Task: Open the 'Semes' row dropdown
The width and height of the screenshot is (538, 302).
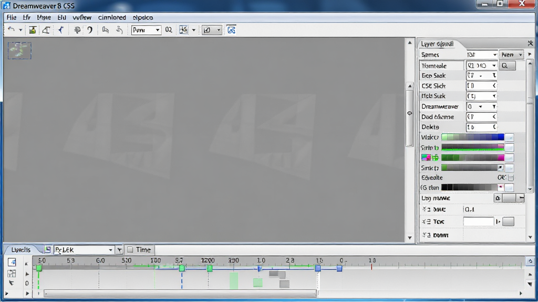Action: [x=482, y=55]
